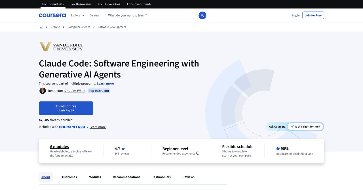Select the For Individuals tab

pos(53,4)
